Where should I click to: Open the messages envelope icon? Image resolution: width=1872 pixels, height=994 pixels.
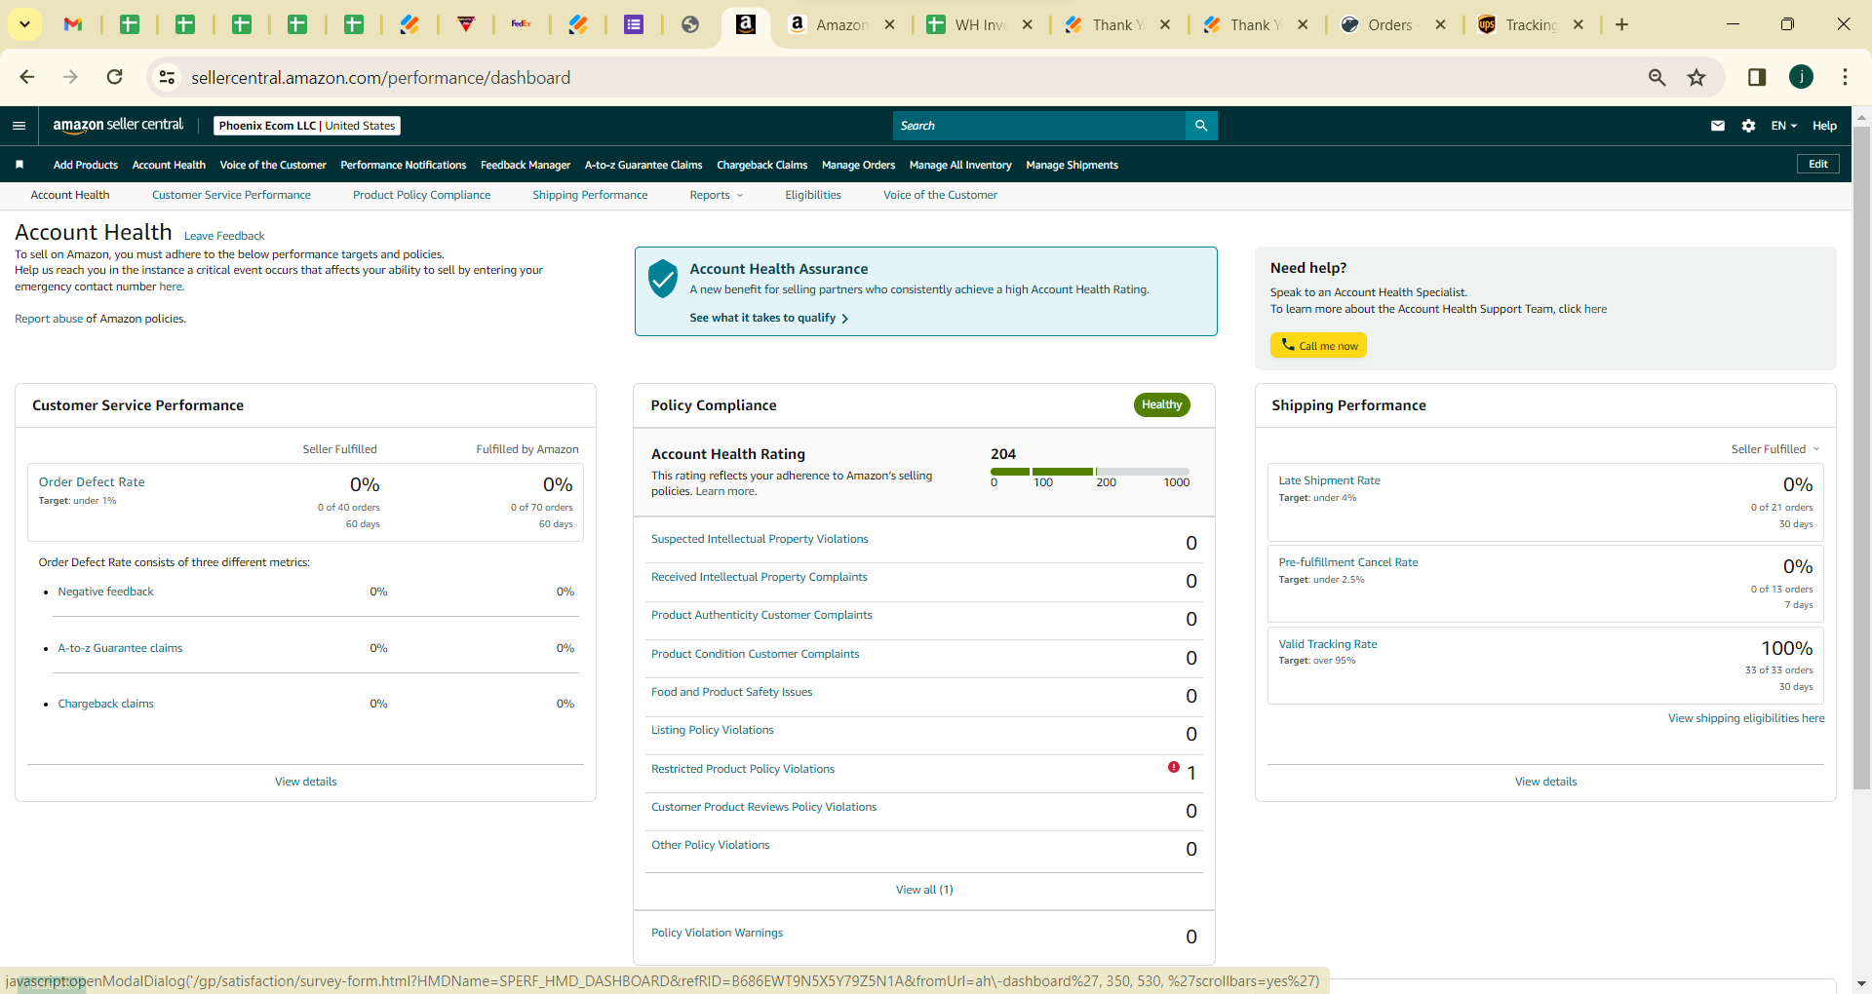pos(1718,126)
